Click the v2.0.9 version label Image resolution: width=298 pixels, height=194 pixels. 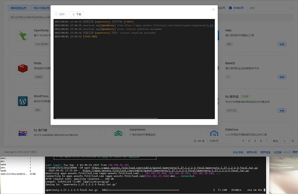(287, 152)
